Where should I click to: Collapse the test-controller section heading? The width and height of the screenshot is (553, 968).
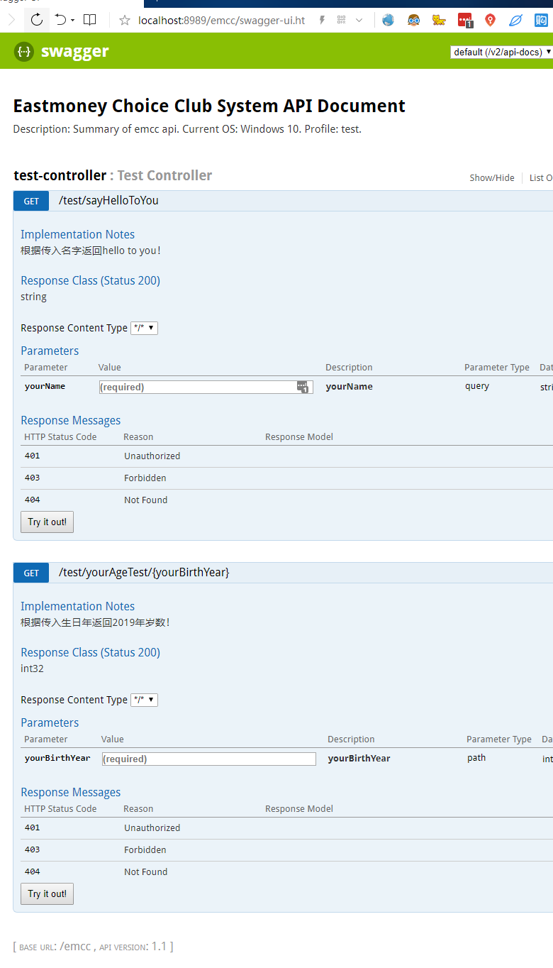tap(60, 175)
